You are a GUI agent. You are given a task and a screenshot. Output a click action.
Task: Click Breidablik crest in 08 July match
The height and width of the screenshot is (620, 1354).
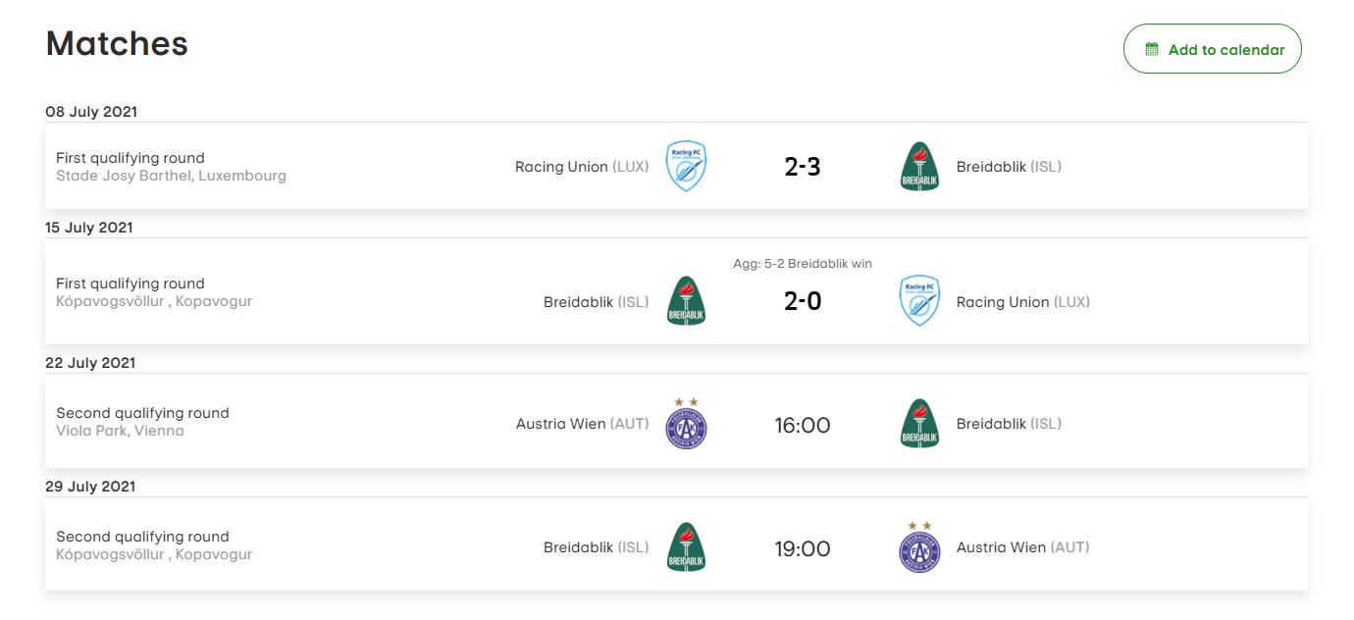pos(919,167)
